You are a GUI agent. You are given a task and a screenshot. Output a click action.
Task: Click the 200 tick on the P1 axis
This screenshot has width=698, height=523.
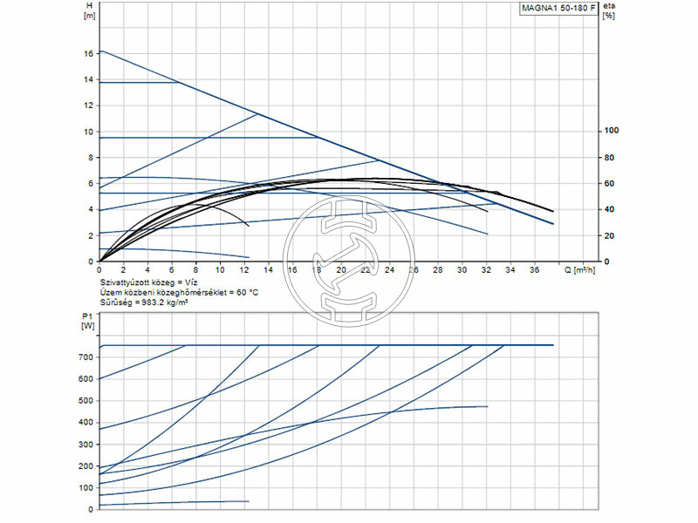coord(86,466)
